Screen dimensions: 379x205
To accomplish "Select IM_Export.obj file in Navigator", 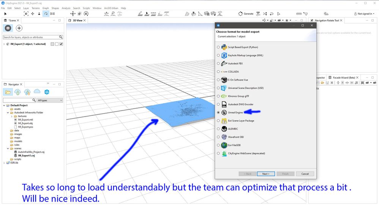I will [x=25, y=123].
